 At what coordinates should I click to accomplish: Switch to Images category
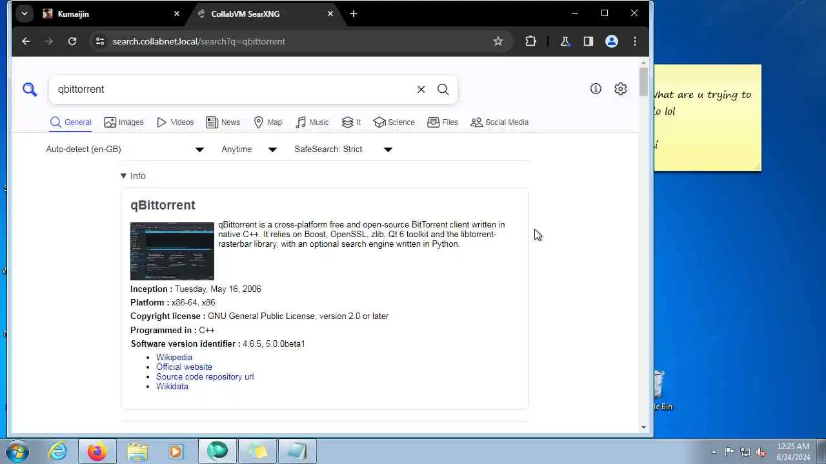124,122
